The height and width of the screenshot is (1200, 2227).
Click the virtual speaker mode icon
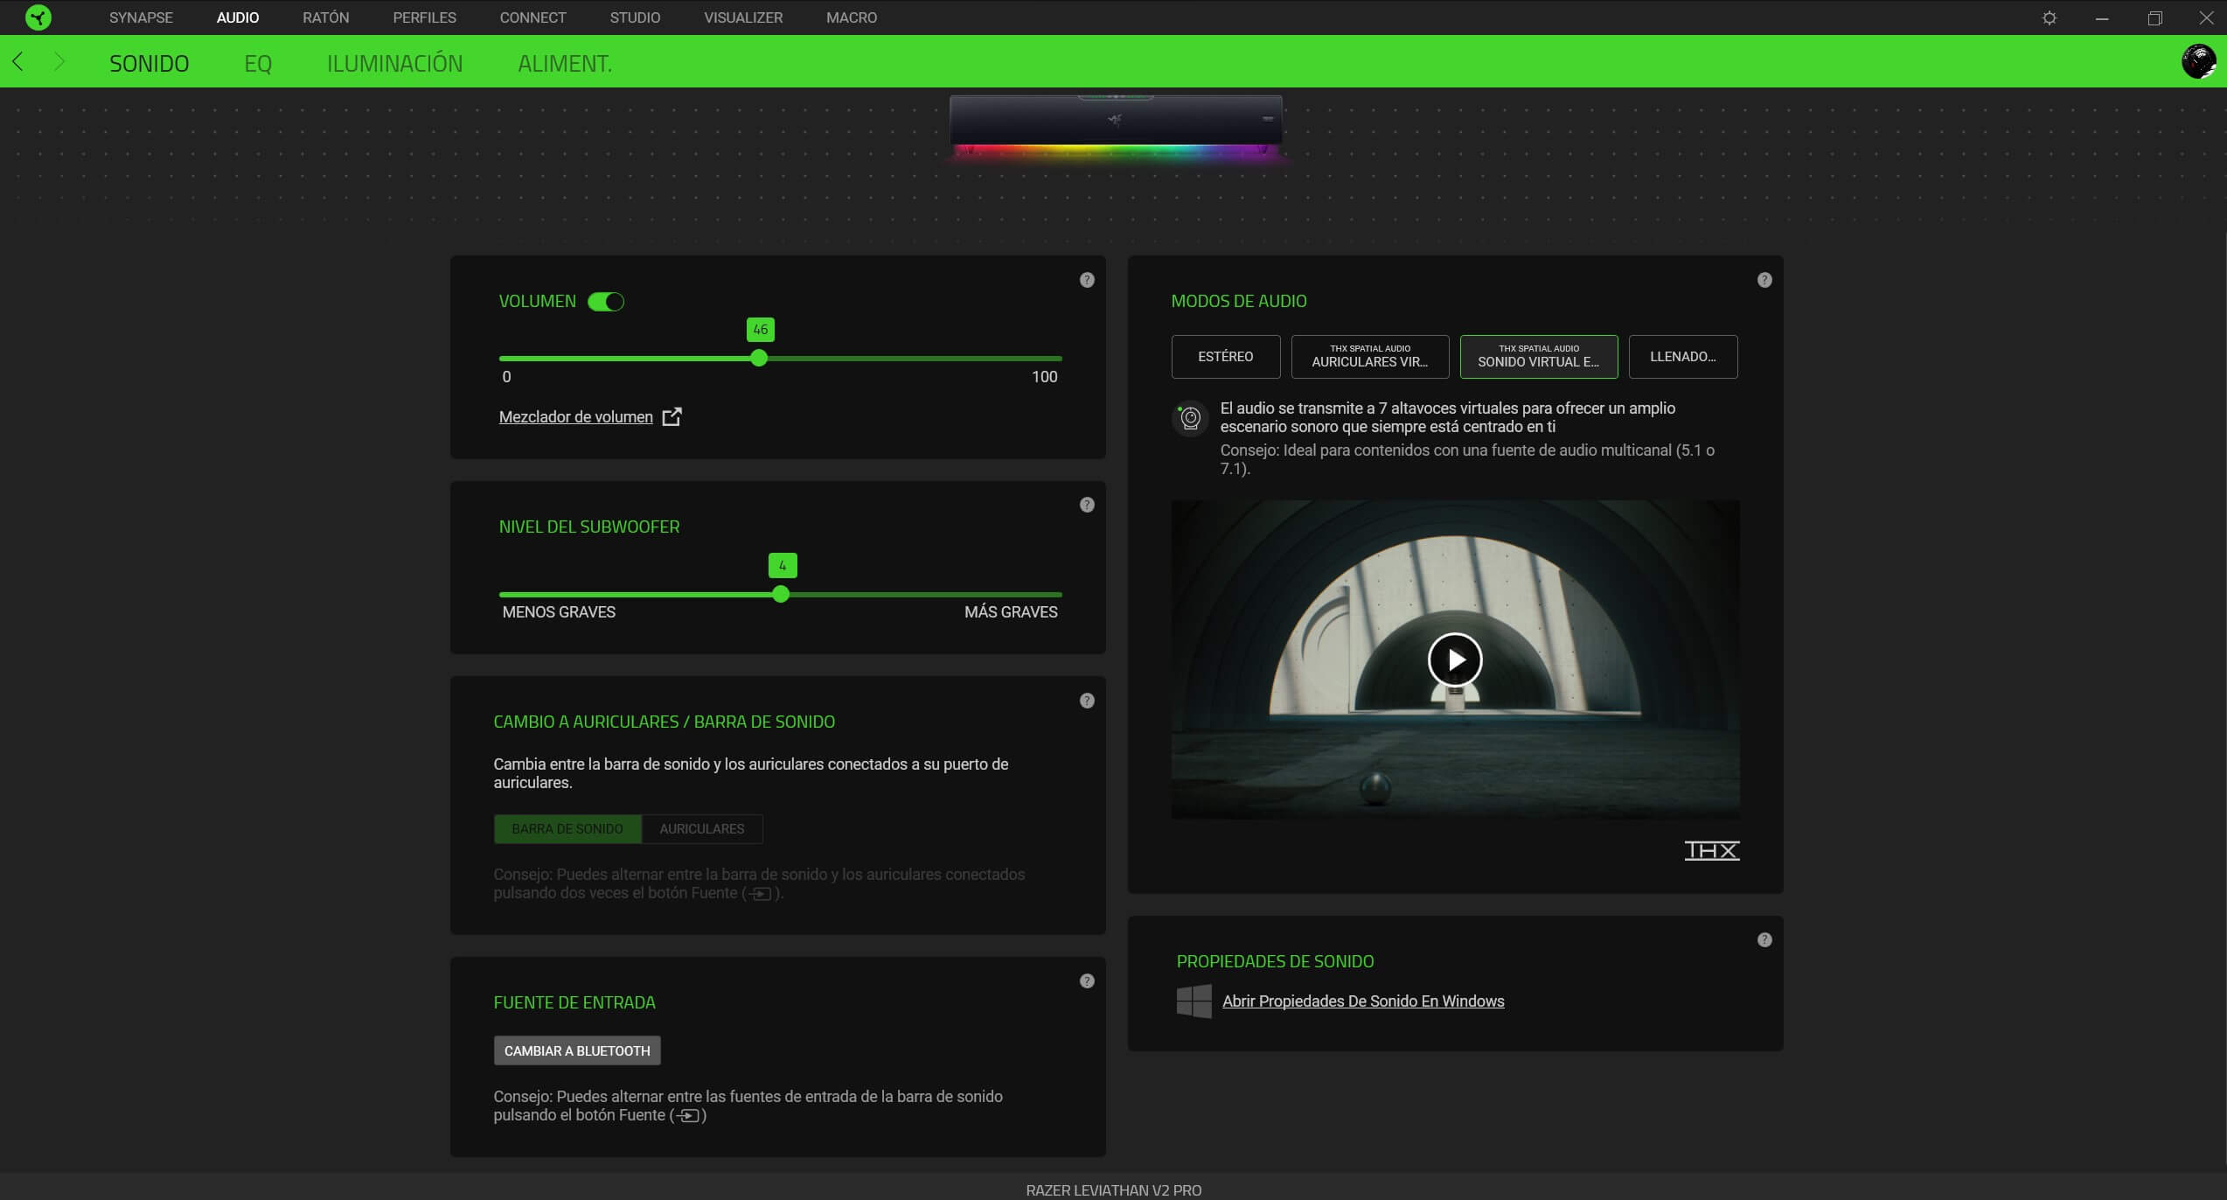[1190, 418]
